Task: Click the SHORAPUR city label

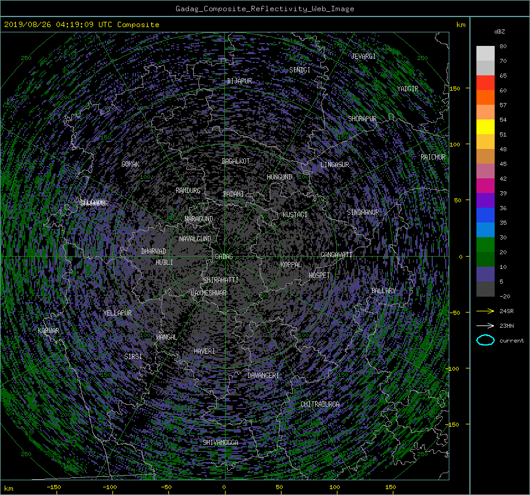Action: (362, 119)
